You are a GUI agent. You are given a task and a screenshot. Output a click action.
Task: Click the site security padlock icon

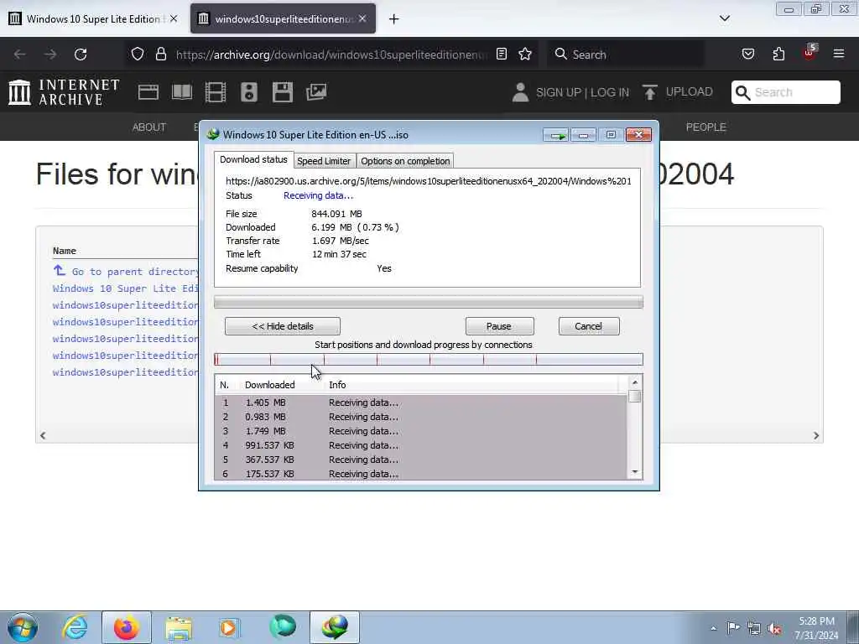point(160,54)
